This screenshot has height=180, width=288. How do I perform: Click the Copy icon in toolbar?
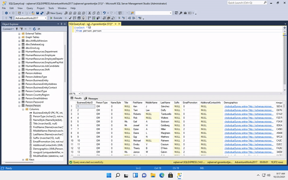94,13
